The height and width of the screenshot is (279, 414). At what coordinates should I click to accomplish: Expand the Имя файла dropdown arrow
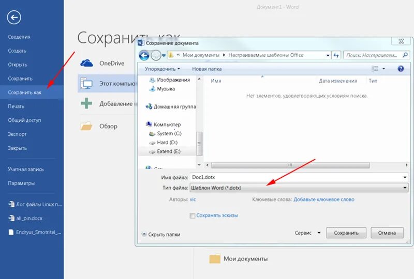click(405, 177)
